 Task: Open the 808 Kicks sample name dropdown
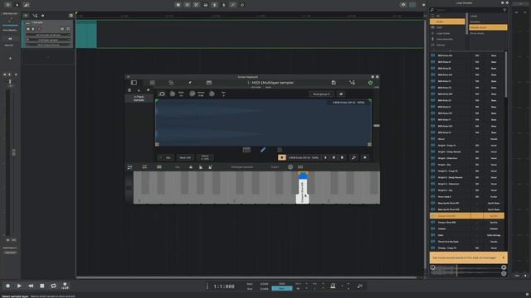click(x=304, y=157)
